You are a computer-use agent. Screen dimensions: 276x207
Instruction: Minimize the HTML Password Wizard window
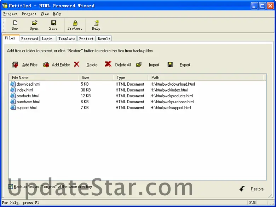tap(254, 6)
